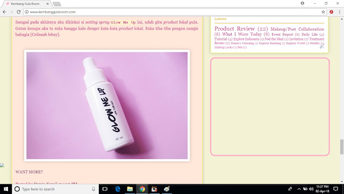Open the Labels widget wrench edit icon
344x194 pixels.
coord(322,46)
